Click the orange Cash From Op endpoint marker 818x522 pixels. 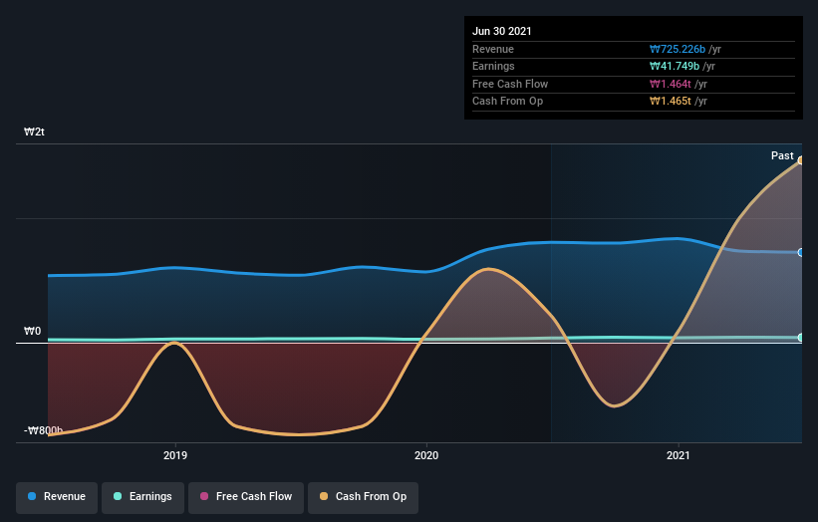click(x=801, y=160)
